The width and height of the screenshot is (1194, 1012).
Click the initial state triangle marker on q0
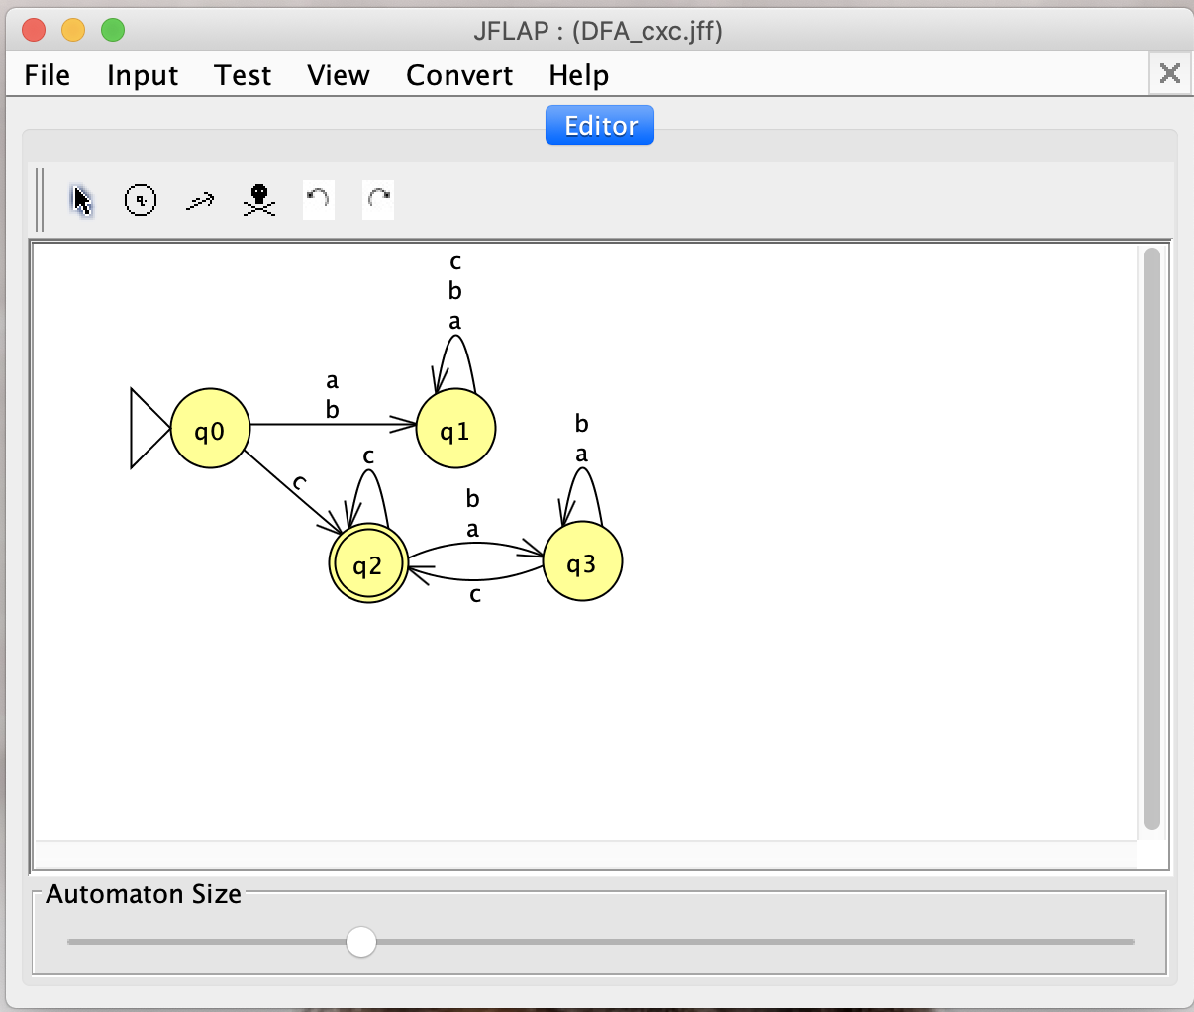[150, 428]
